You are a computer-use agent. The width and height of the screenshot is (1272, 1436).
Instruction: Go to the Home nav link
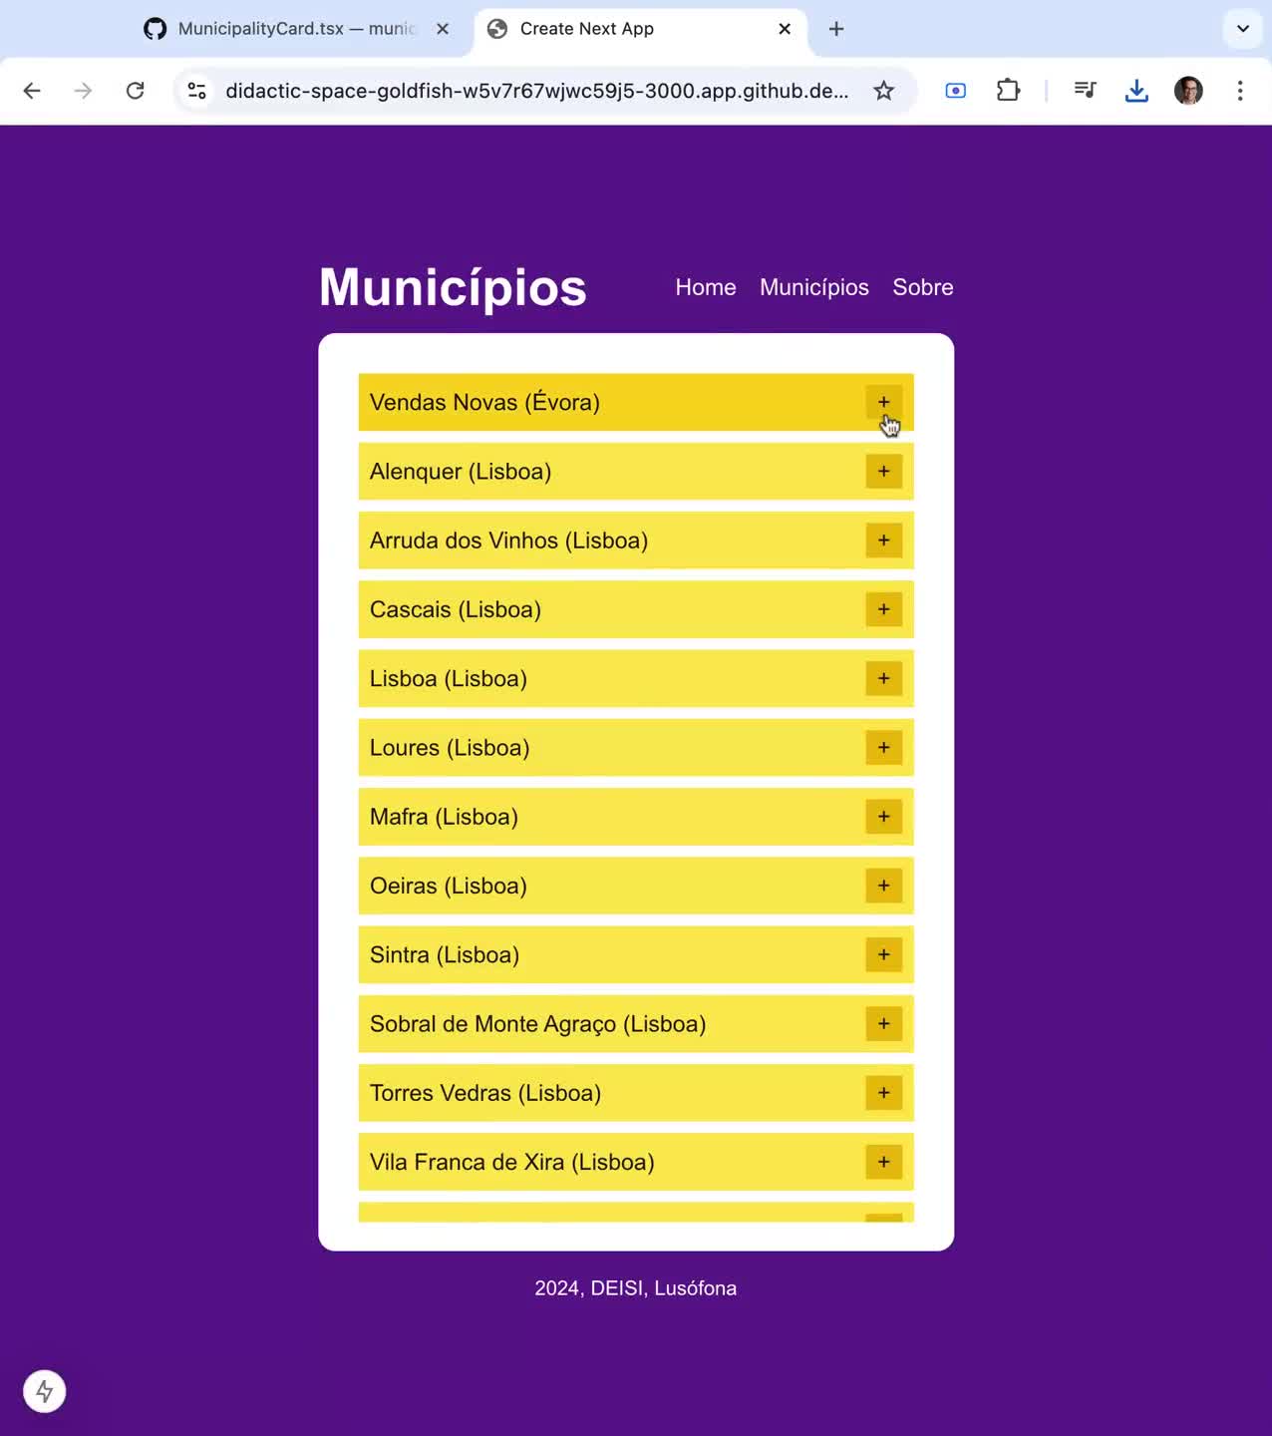(706, 287)
